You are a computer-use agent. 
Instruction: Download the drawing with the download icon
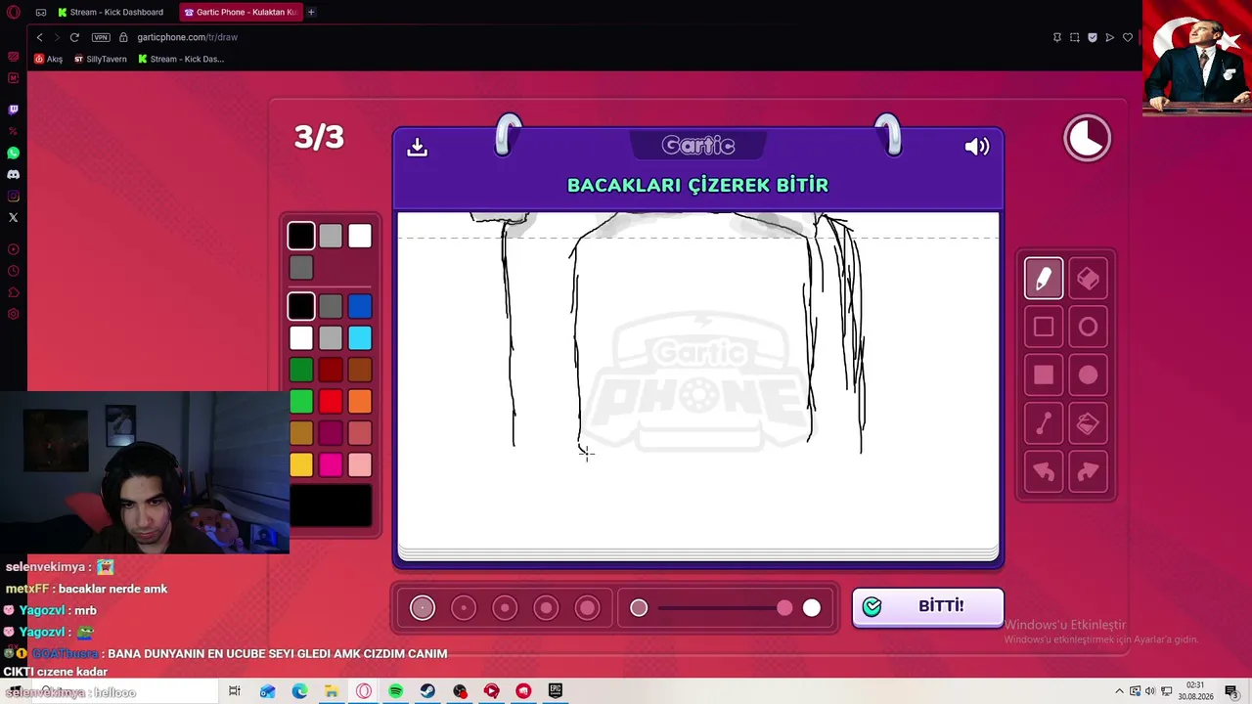tap(418, 147)
